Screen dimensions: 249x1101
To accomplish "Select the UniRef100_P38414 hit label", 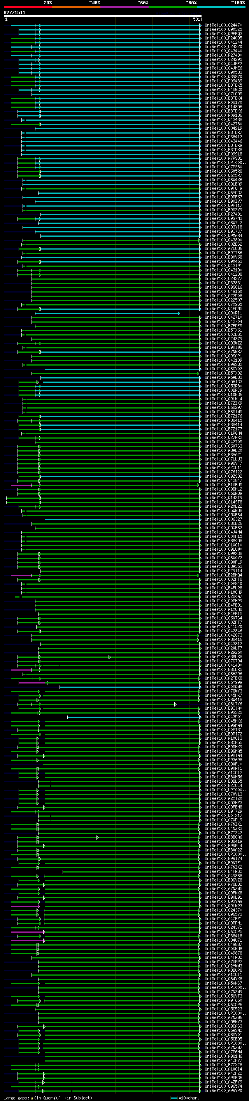I will (223, 425).
